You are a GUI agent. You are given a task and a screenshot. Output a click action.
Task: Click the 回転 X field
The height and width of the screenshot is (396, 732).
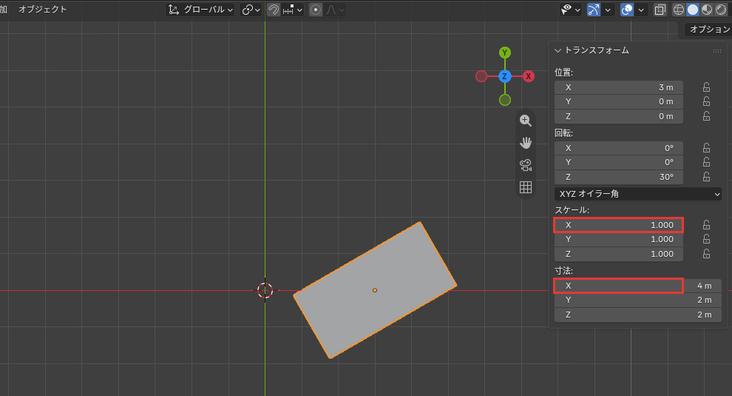click(619, 148)
